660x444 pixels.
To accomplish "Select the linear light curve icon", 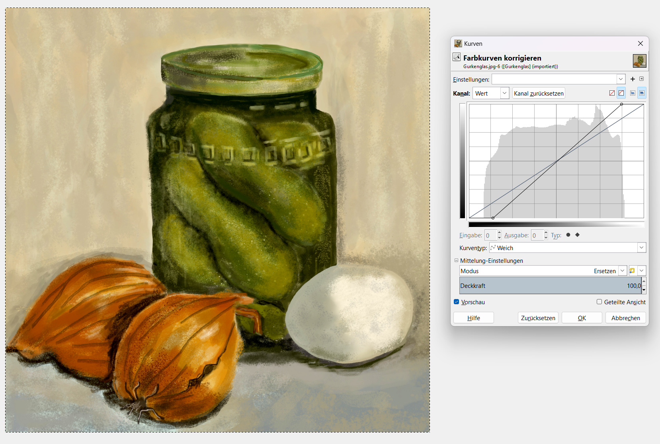I will (612, 93).
